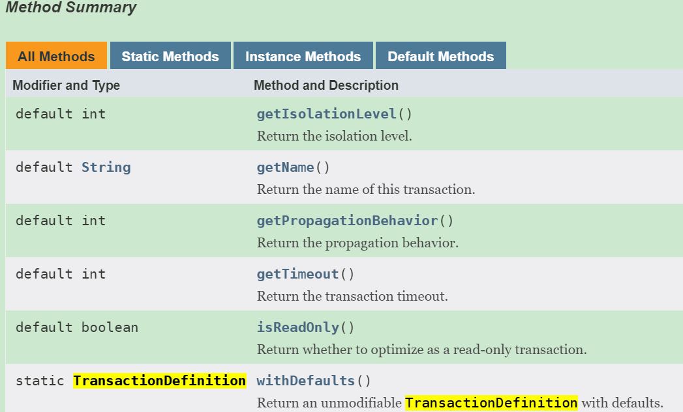Click the Method and Description column header

(x=326, y=85)
